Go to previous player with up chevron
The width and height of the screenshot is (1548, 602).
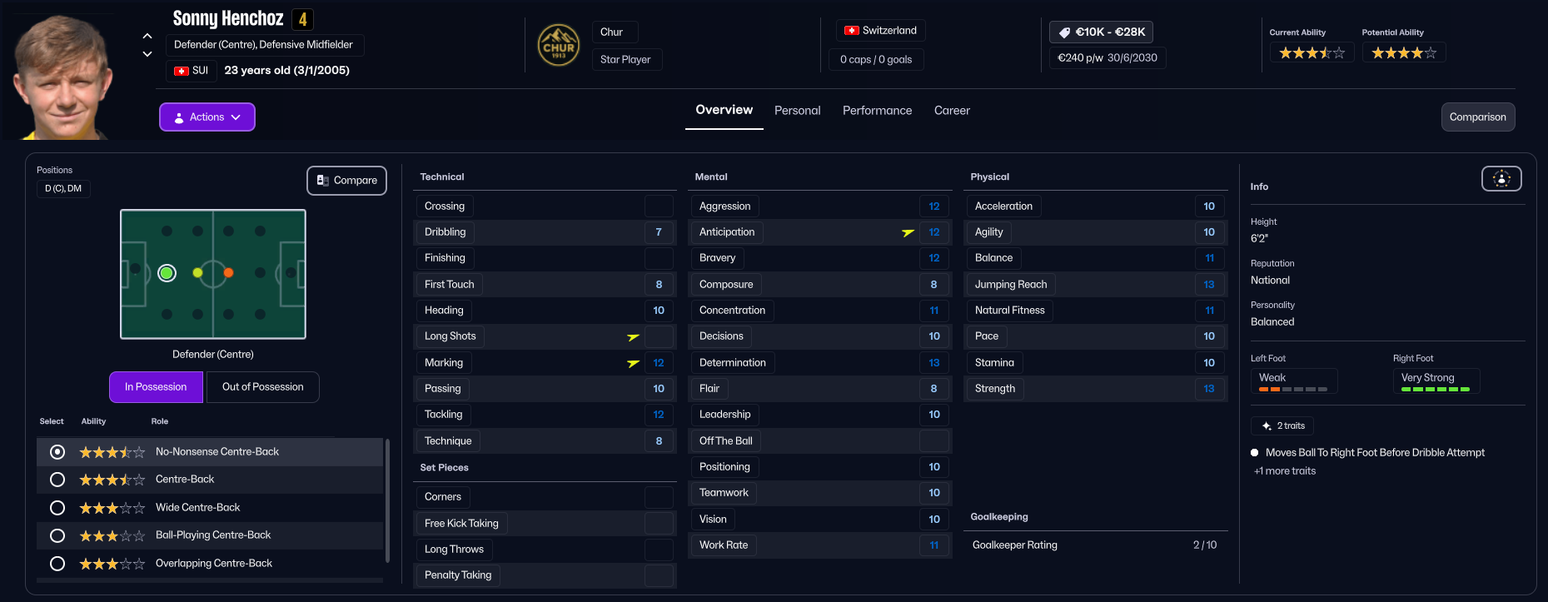coord(147,36)
